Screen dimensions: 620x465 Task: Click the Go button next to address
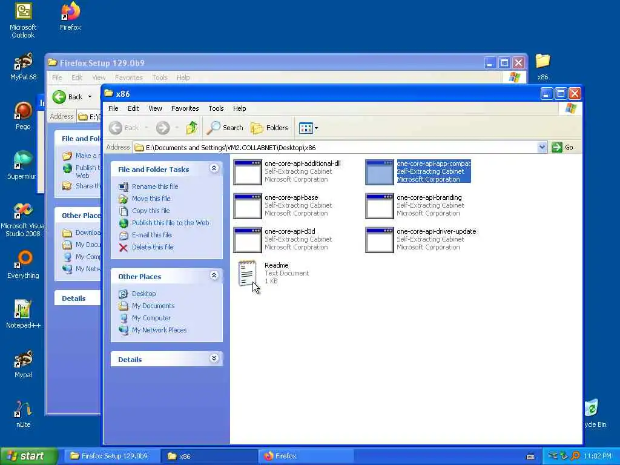[562, 147]
